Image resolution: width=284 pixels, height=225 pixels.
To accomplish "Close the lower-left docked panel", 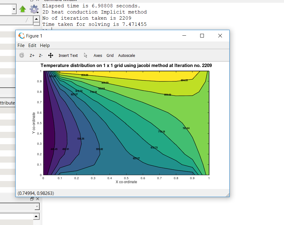I will (x=37, y=199).
